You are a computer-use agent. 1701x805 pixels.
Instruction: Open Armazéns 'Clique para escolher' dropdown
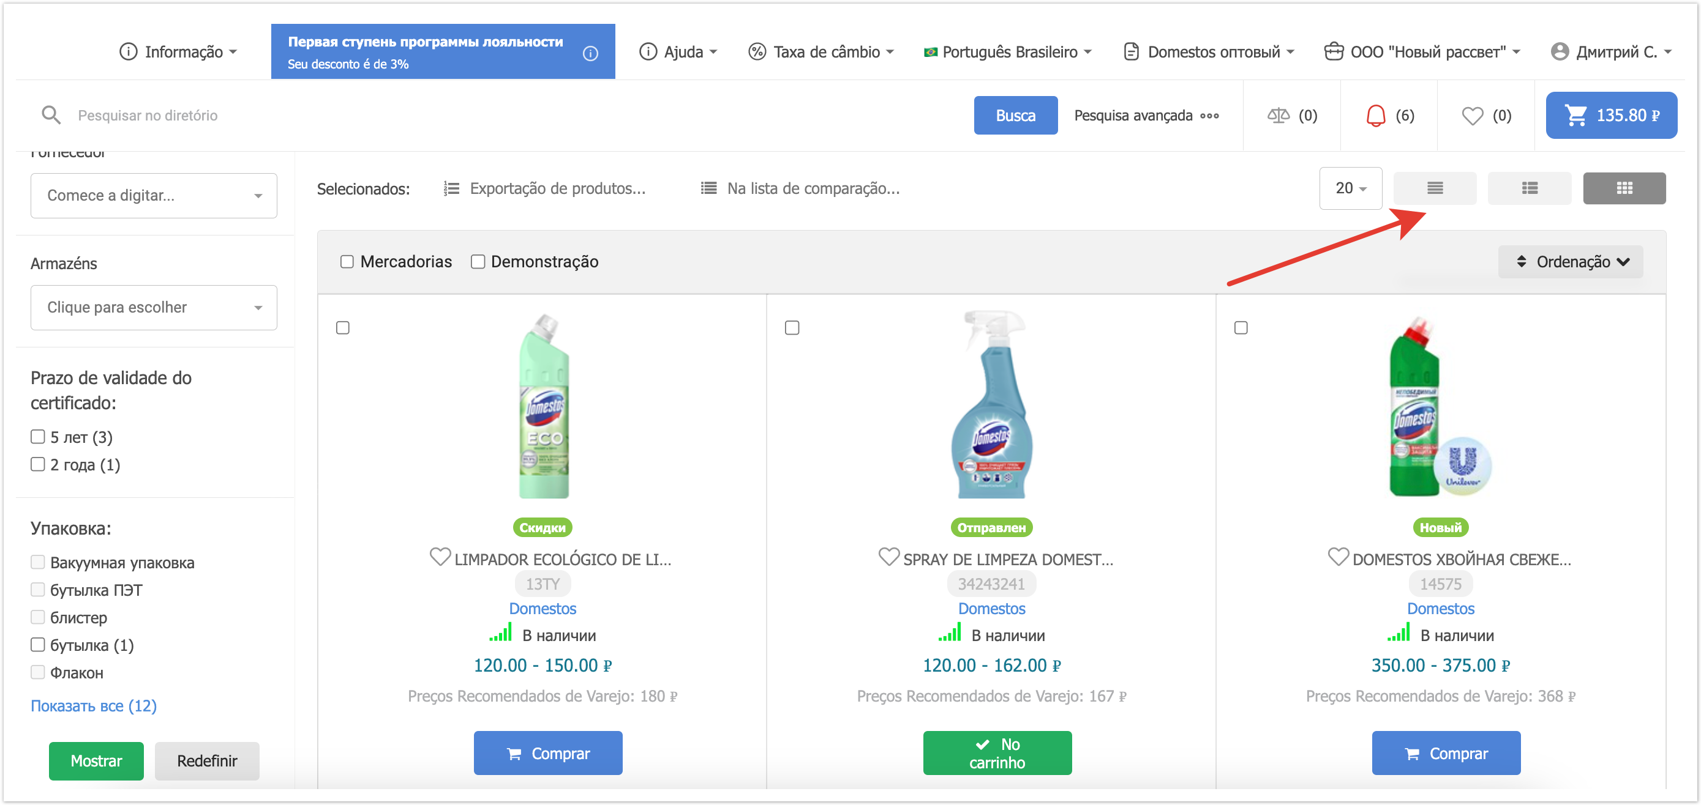153,308
